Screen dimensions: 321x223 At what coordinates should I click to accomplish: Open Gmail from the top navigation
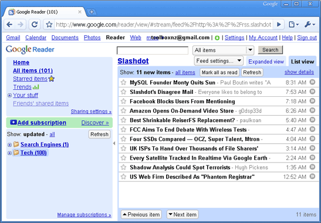click(13, 38)
